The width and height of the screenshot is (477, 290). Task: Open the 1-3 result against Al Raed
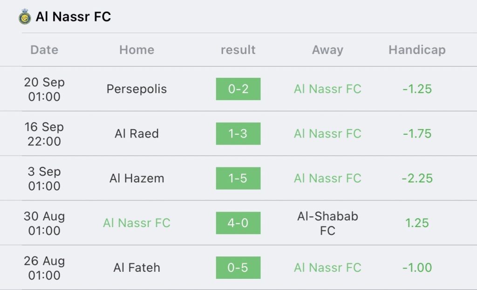238,134
